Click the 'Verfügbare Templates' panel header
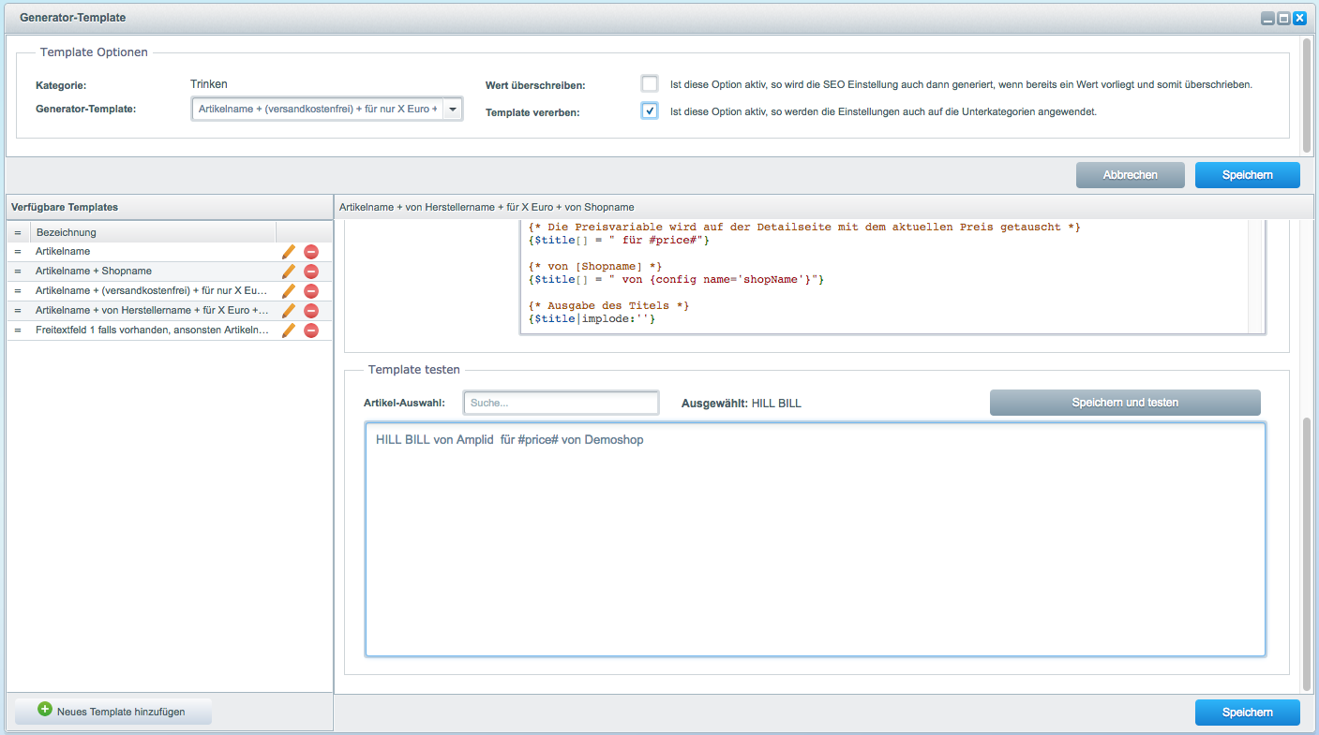Screen dimensions: 1319x735 pyautogui.click(x=170, y=207)
